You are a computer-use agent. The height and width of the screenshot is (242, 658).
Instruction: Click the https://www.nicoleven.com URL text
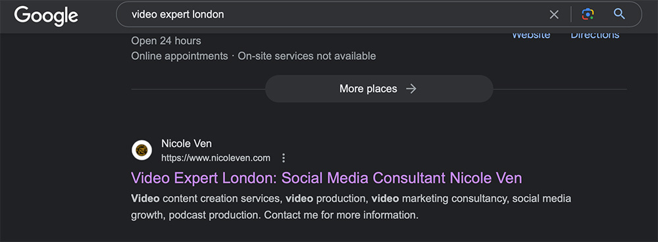point(216,158)
